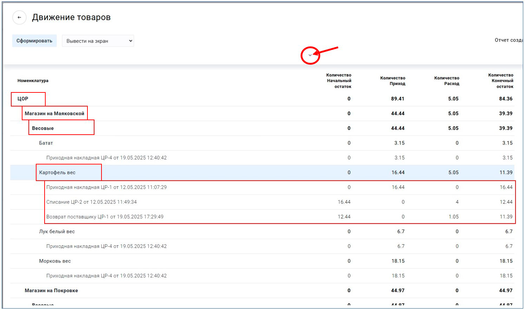
Task: Click the back arrow icon
Action: (19, 17)
